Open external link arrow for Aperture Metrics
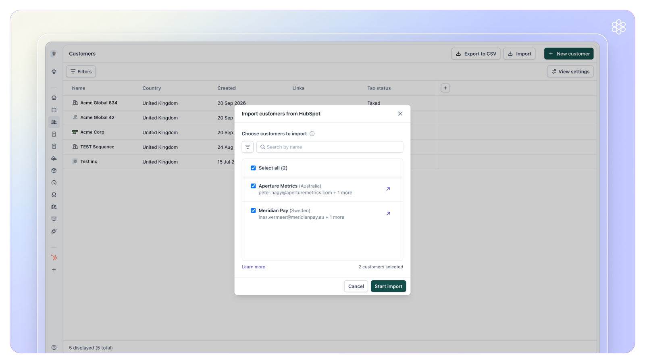 tap(388, 189)
